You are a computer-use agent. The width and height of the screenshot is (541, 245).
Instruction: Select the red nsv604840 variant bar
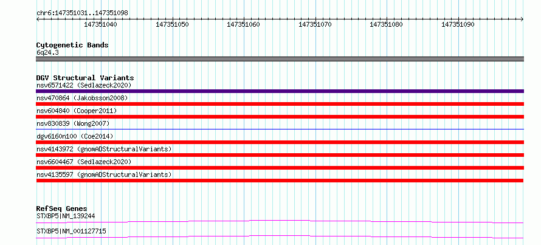[x=280, y=117]
